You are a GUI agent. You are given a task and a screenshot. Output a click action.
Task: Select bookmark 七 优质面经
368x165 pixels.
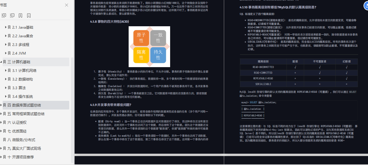(17, 131)
